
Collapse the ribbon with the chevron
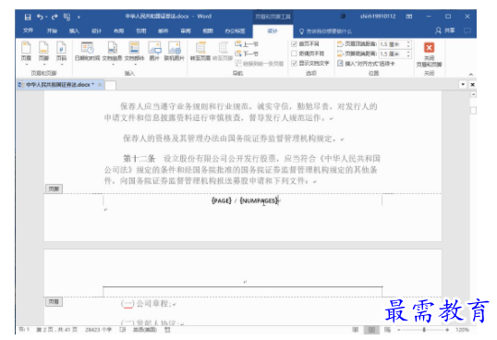tap(471, 74)
